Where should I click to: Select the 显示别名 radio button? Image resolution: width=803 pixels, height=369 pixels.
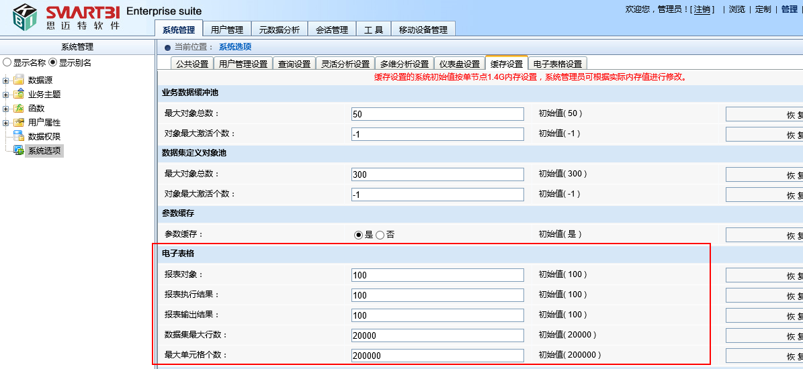(x=52, y=62)
